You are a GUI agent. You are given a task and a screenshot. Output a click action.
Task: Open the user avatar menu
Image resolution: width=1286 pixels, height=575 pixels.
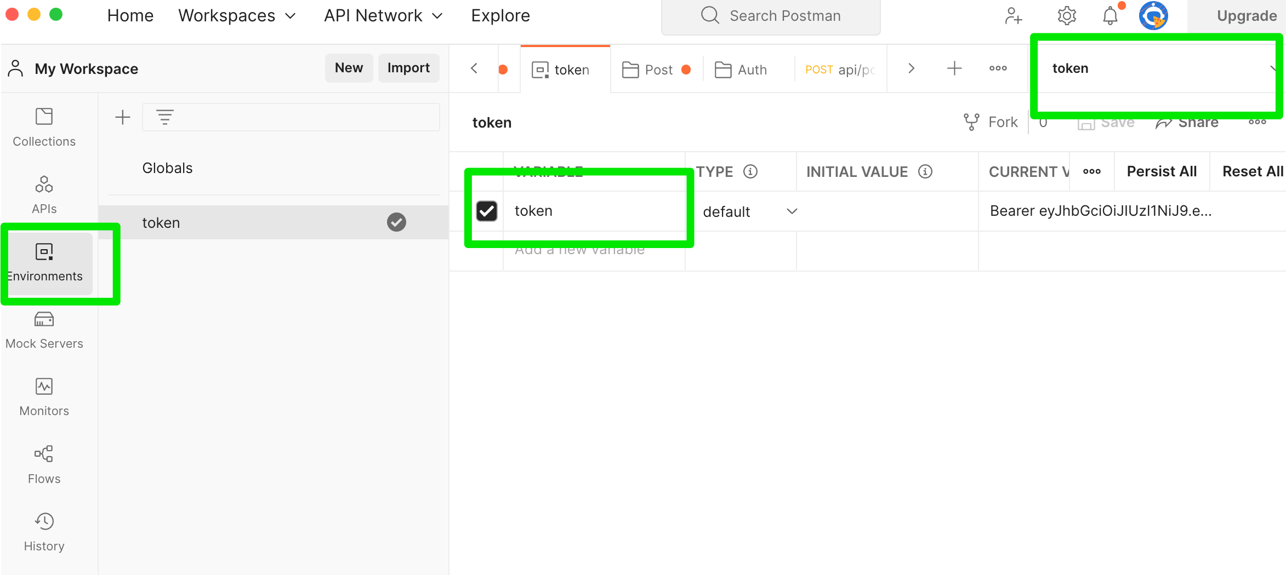coord(1153,15)
